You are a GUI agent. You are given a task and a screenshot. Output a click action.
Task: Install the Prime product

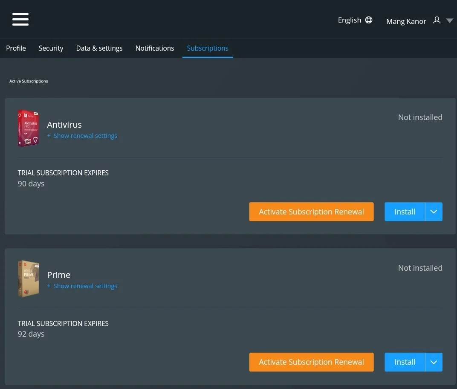[405, 362]
